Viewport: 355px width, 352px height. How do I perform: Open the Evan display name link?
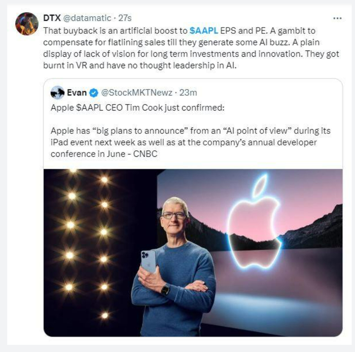click(x=77, y=93)
